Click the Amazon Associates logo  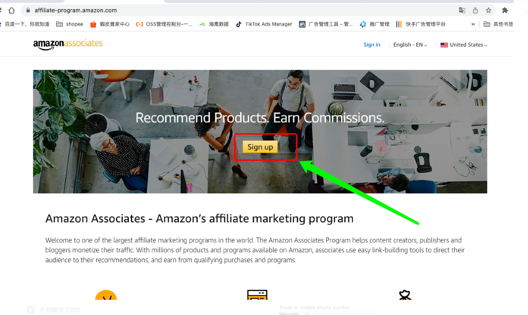pos(68,44)
